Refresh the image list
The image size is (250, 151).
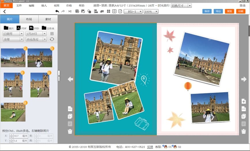(52, 39)
